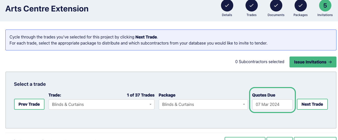The image size is (338, 140).
Task: Click the Details step label
Action: [x=227, y=15]
